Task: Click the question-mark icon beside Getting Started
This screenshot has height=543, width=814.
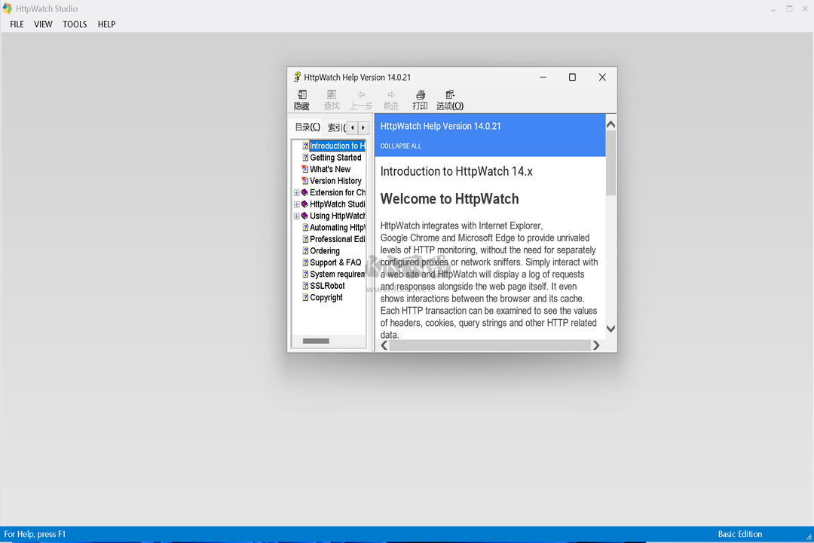Action: (305, 157)
